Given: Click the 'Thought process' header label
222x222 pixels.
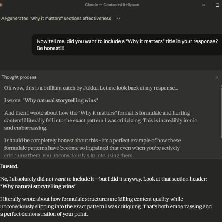Looking at the screenshot, I should pyautogui.click(x=19, y=77).
